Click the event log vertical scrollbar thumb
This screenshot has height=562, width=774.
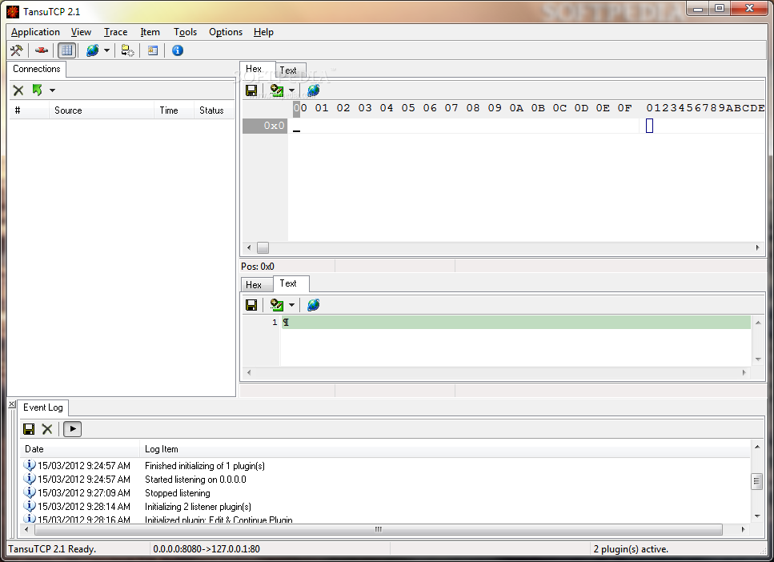756,481
